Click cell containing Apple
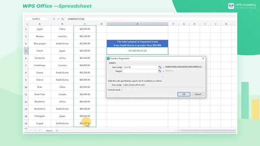 pos(40,29)
